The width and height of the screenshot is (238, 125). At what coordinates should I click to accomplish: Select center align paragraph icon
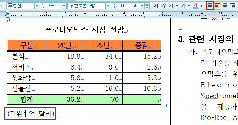[225, 6]
